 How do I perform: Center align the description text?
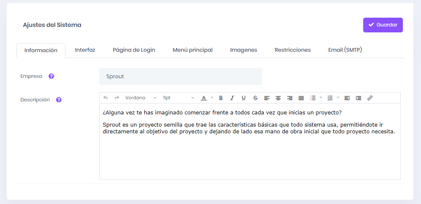278,98
